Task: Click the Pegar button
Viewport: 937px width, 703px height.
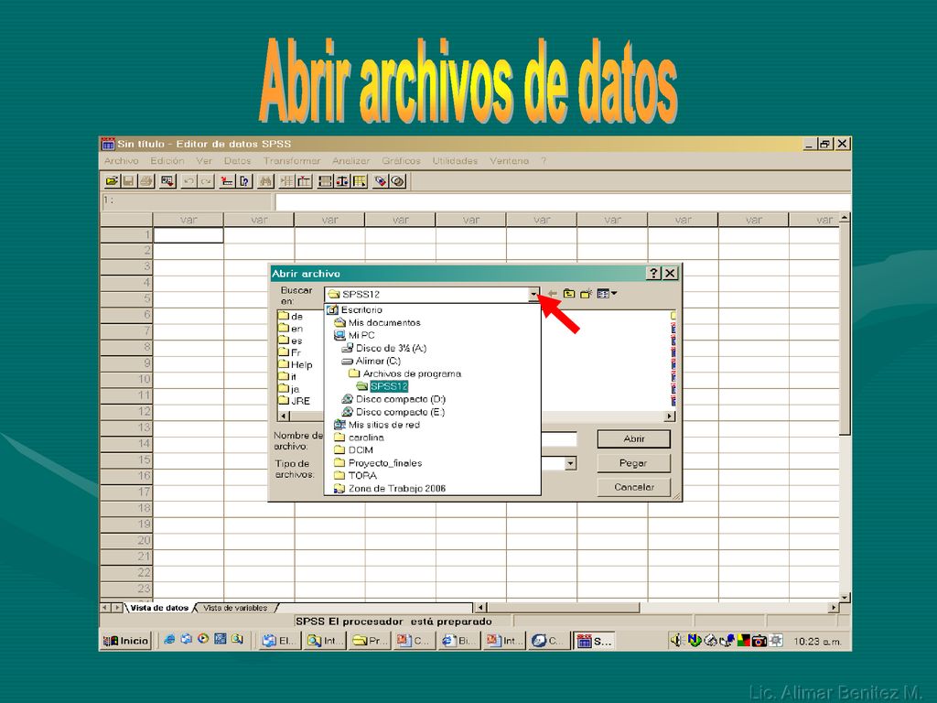Action: tap(633, 463)
